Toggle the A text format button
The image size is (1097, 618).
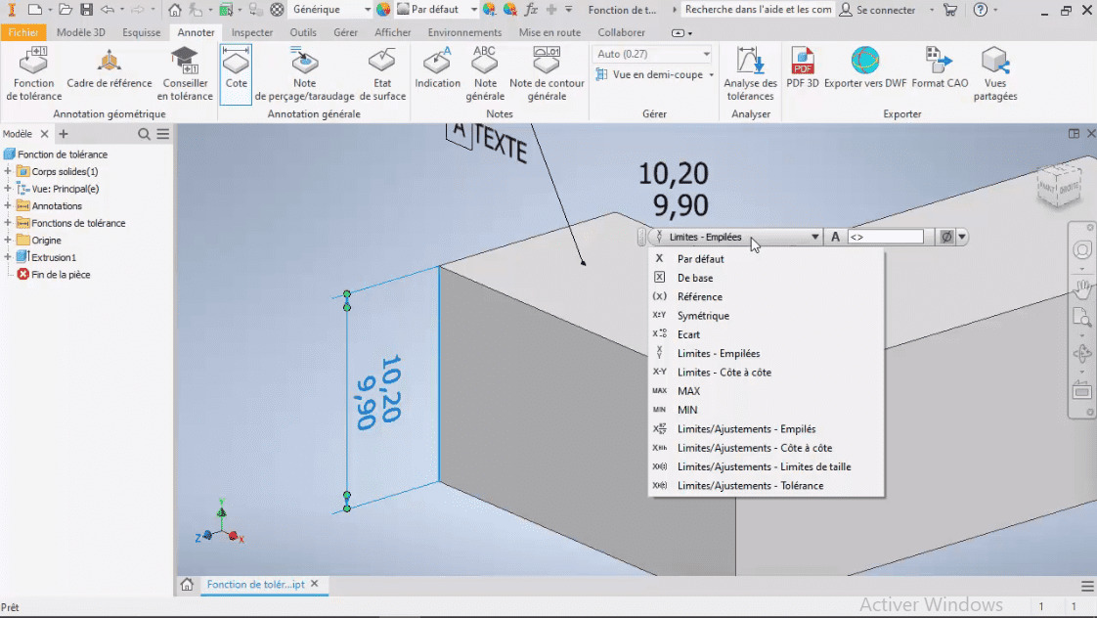coord(835,236)
